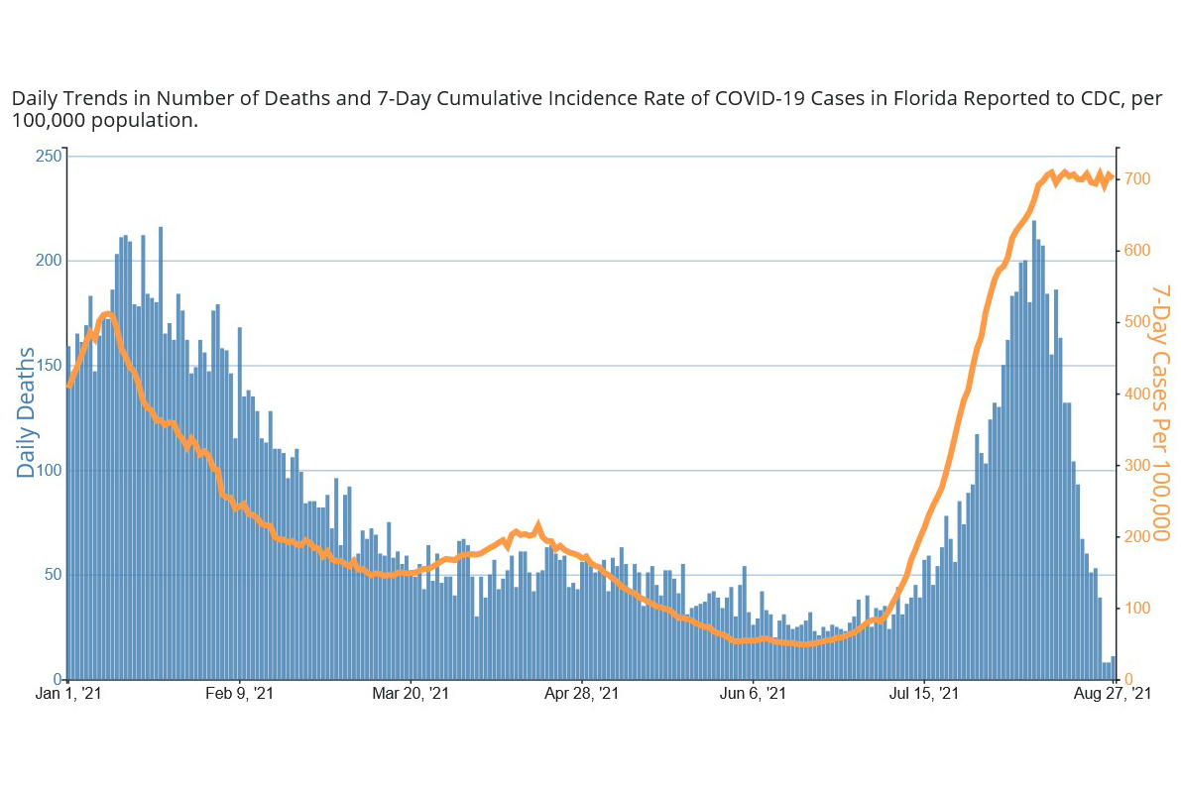Pick the 50 tick on Daily Deaths axis
Viewport: 1181px width, 787px height.
(x=53, y=575)
